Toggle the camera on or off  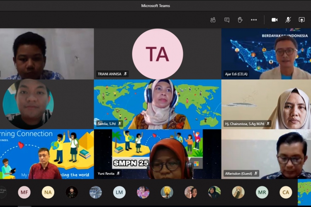[x=274, y=20]
